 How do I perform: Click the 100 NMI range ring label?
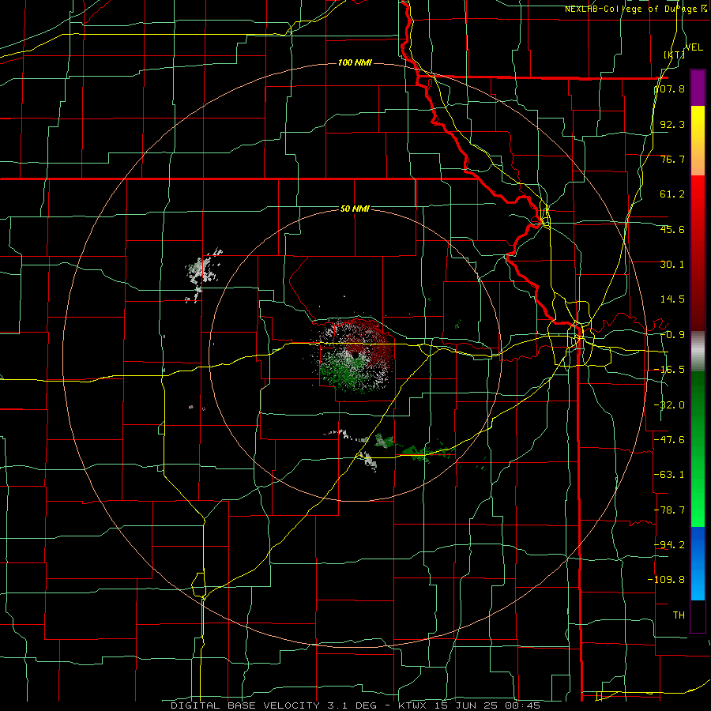click(x=355, y=62)
